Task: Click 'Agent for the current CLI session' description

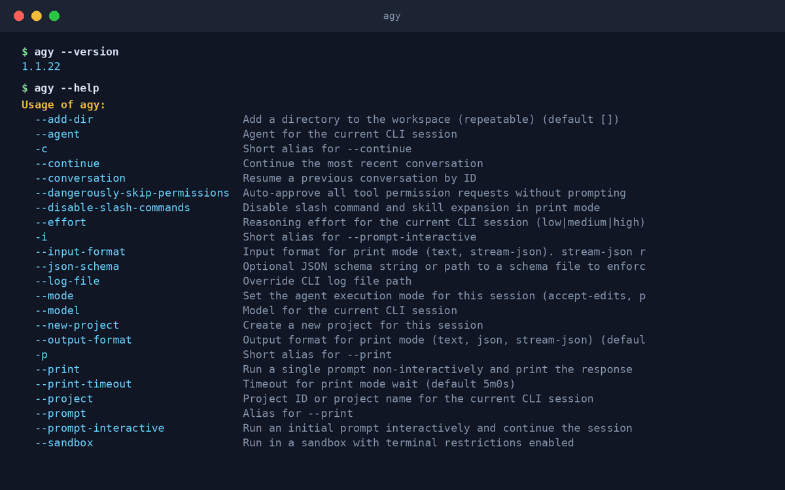Action: pos(350,134)
